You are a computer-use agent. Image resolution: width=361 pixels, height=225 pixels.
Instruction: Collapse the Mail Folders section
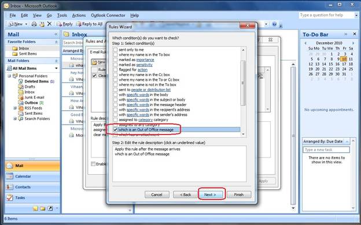[x=56, y=61]
